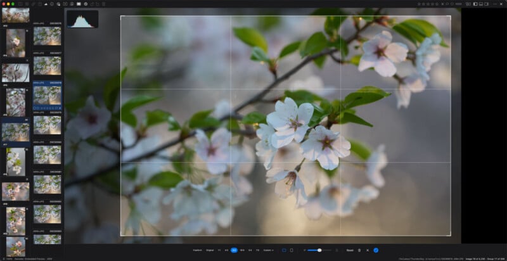
Task: Select the Original crop ratio
Action: click(210, 250)
